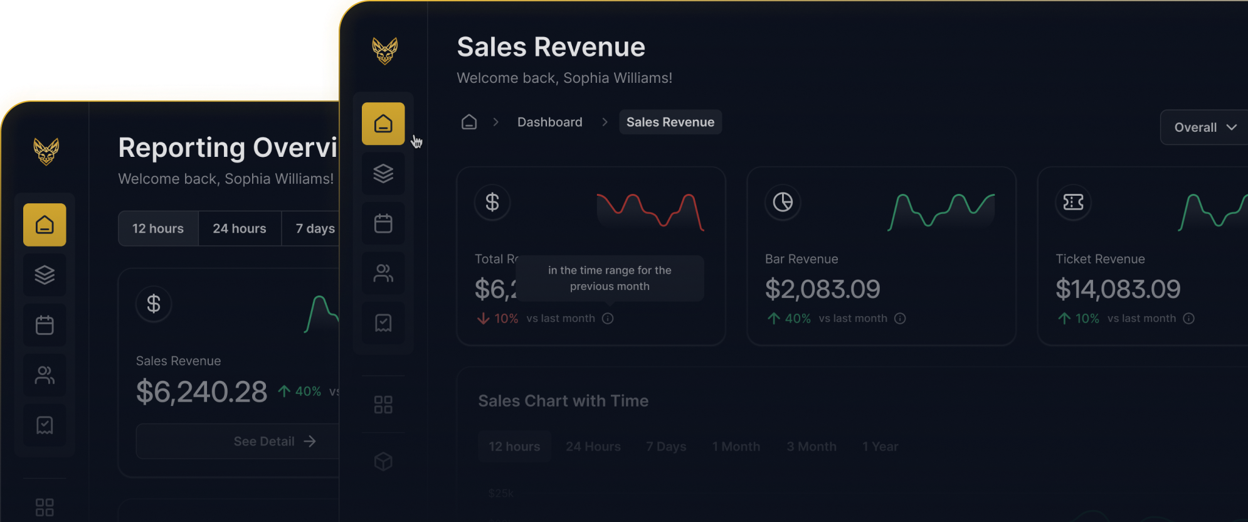Image resolution: width=1248 pixels, height=522 pixels.
Task: Click the Sales Chart with Time heading
Action: 563,401
